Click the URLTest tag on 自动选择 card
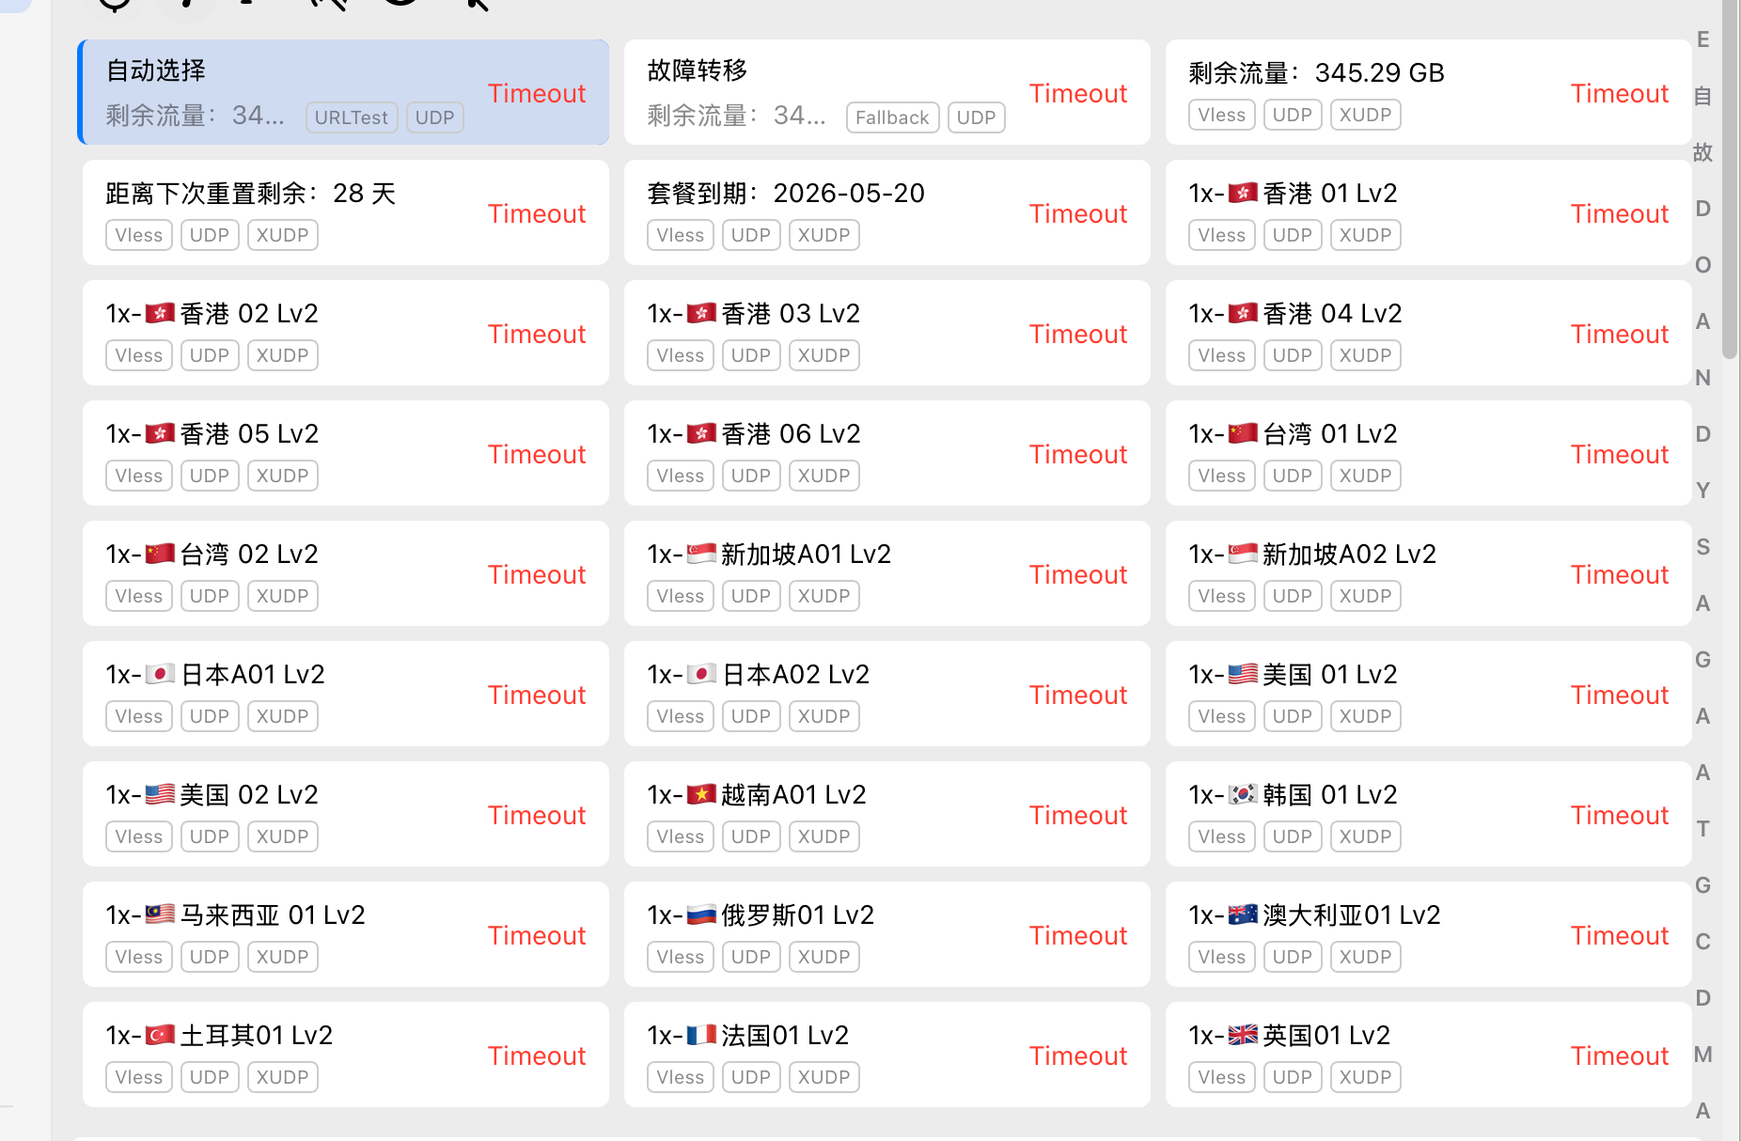 click(351, 117)
